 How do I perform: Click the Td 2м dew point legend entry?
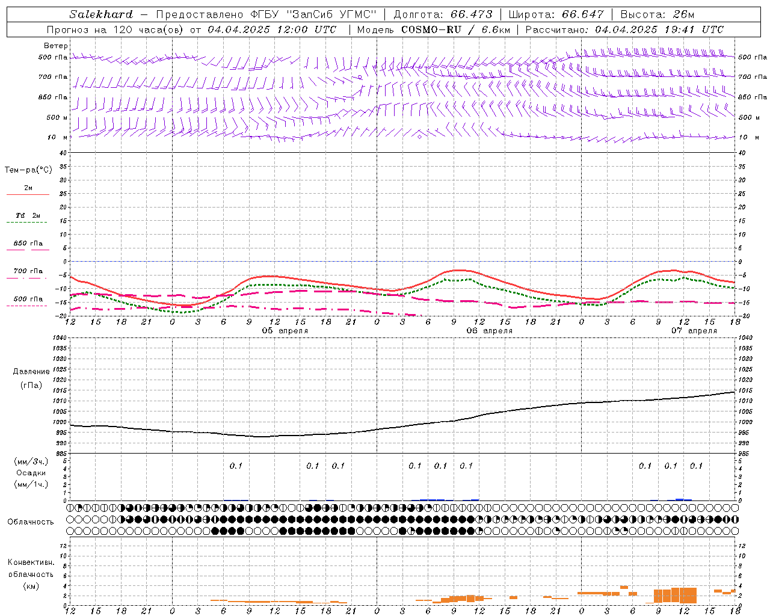tap(28, 215)
